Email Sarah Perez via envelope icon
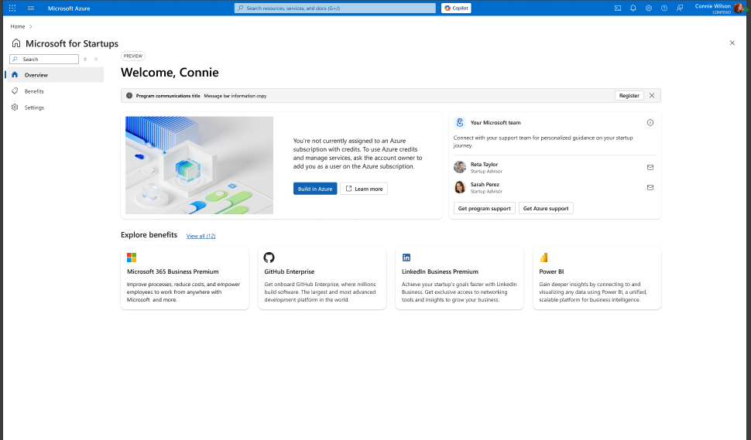The image size is (751, 440). pos(650,187)
